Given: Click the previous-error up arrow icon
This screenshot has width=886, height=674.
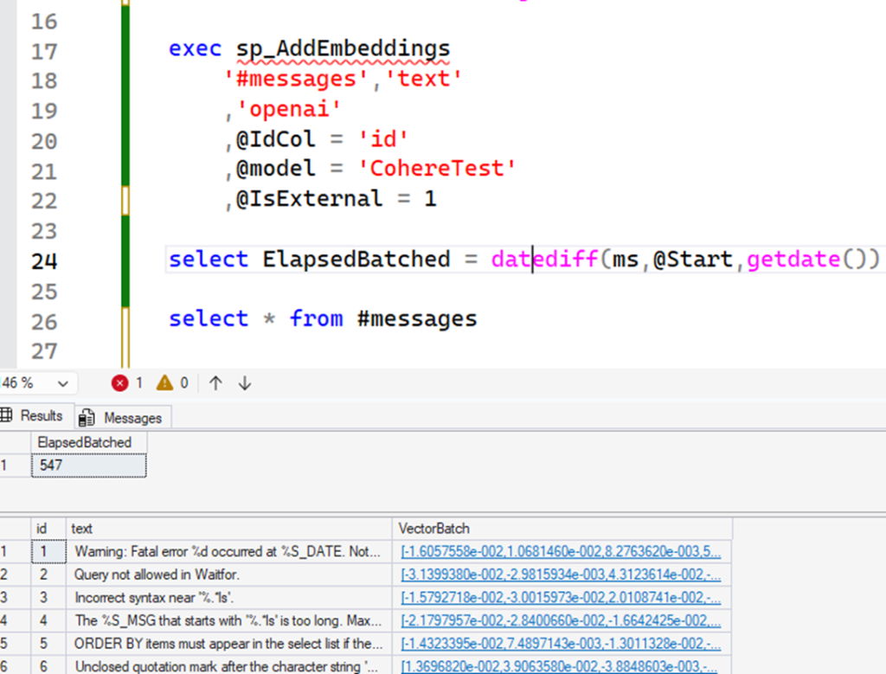Looking at the screenshot, I should pos(215,382).
